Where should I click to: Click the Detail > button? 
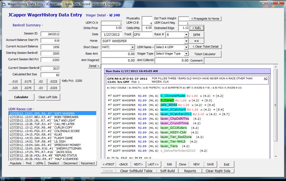pyautogui.click(x=94, y=66)
